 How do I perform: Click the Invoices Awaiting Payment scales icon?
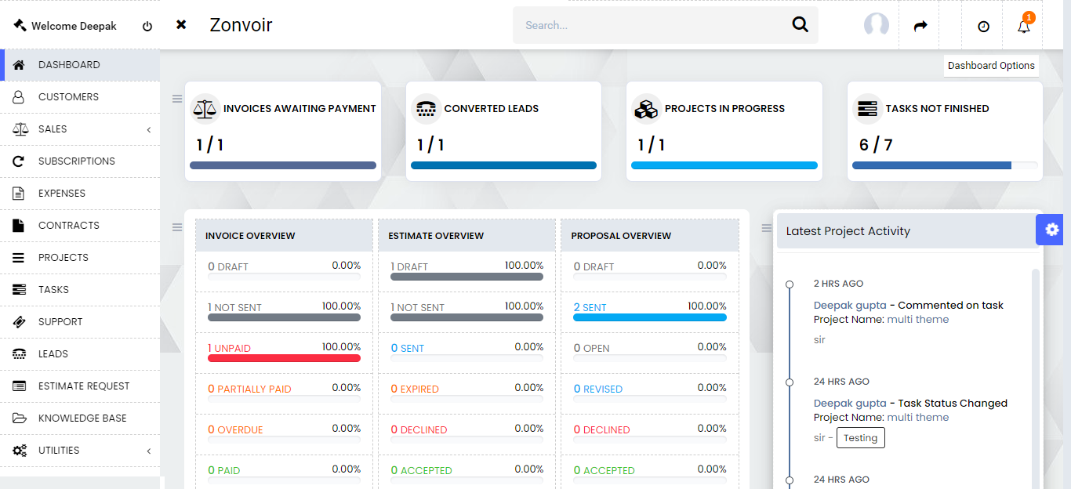[205, 109]
